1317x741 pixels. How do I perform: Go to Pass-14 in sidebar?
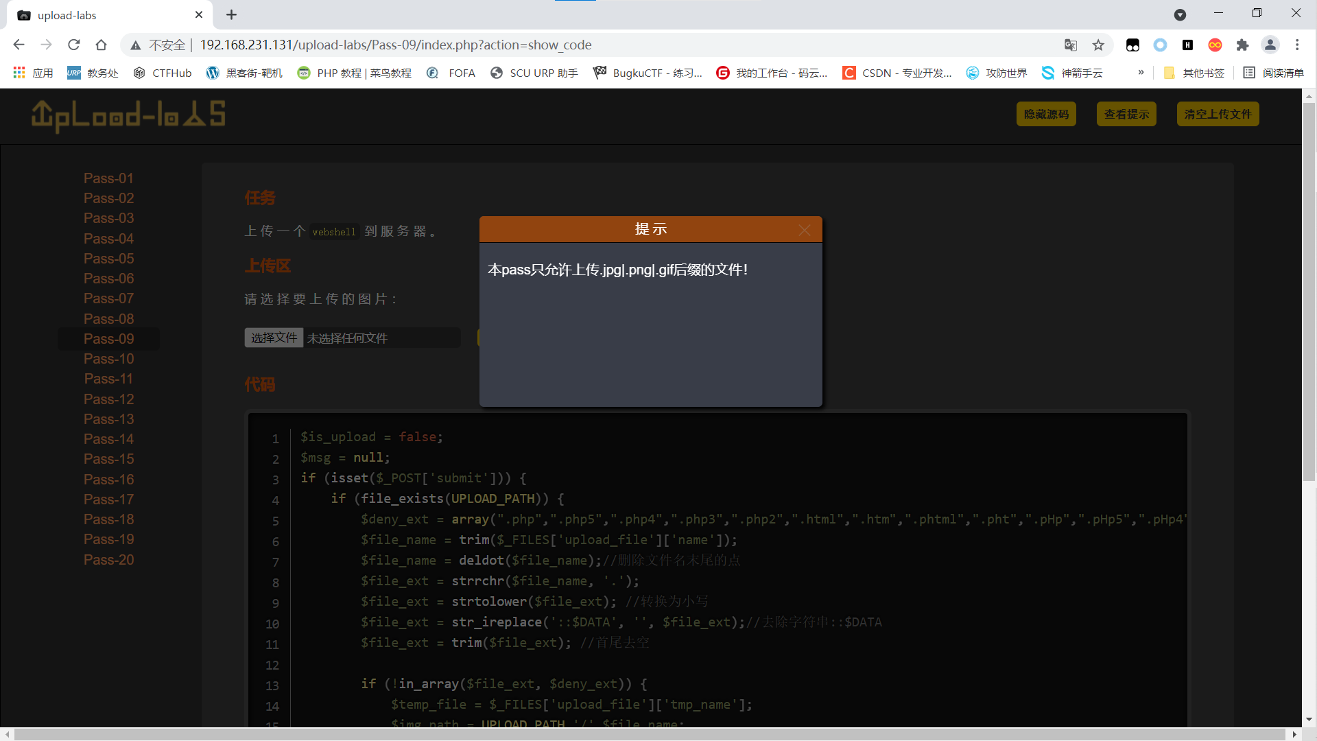[x=108, y=439]
